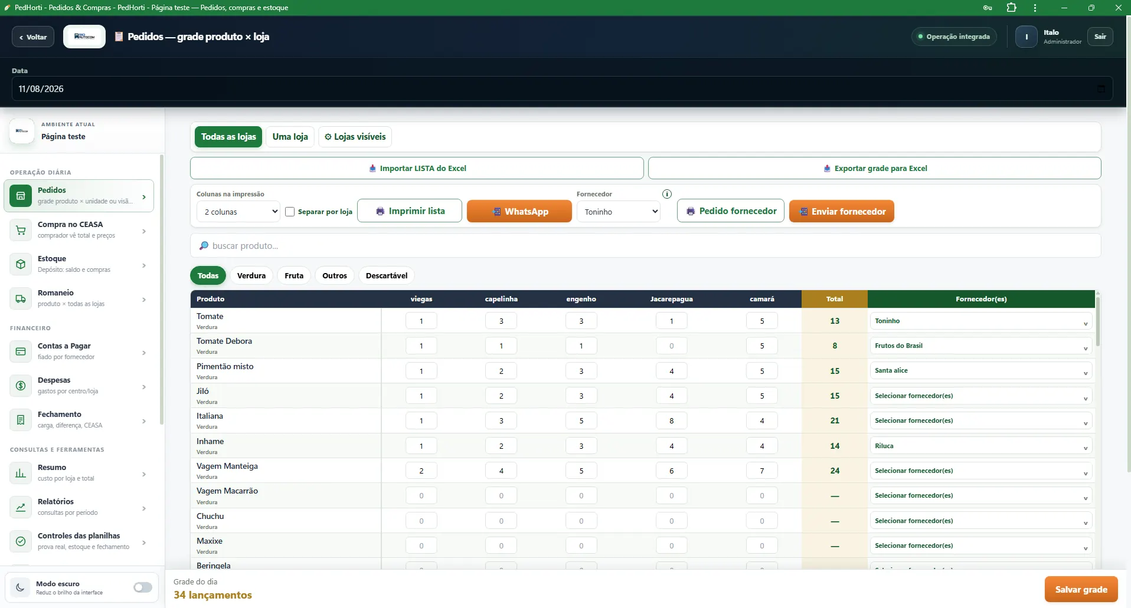
Task: Click the Voltar button
Action: pyautogui.click(x=33, y=37)
